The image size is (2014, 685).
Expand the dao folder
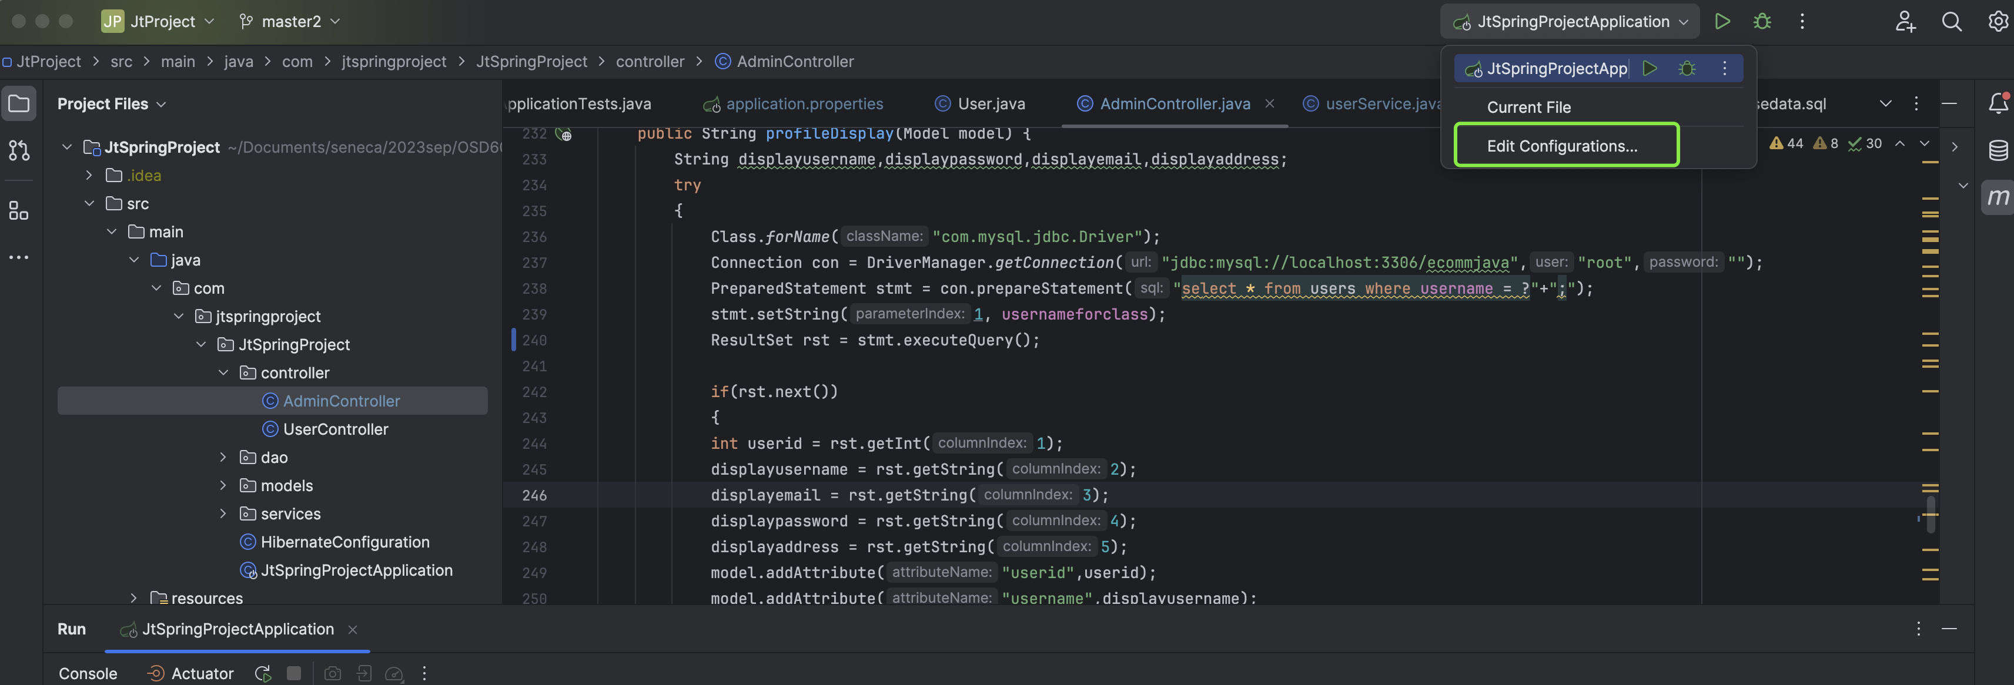click(x=223, y=457)
